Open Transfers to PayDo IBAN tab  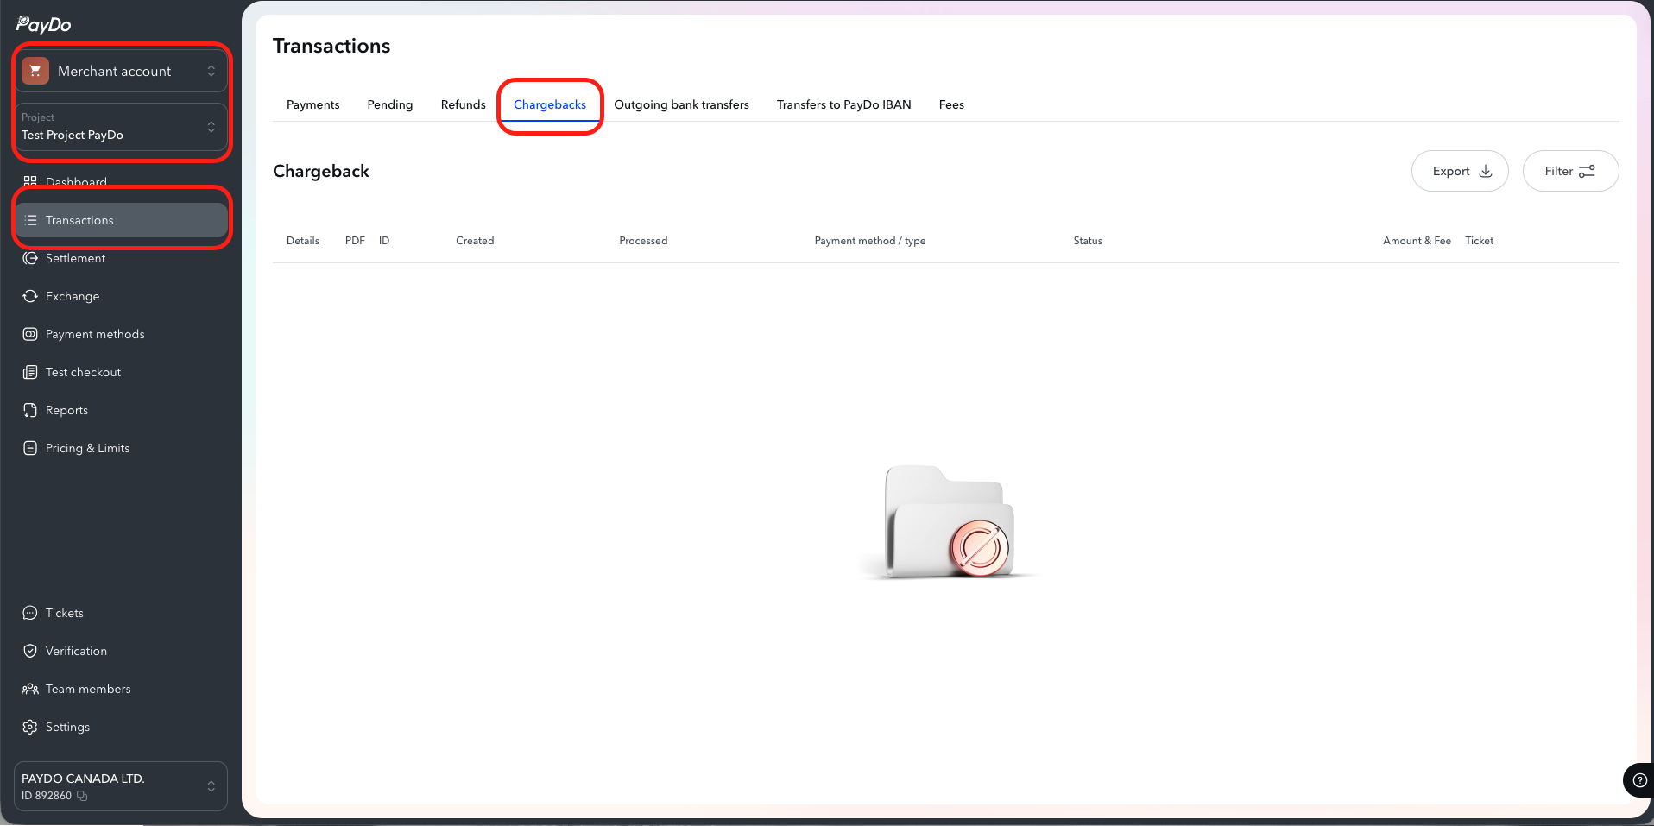(843, 104)
